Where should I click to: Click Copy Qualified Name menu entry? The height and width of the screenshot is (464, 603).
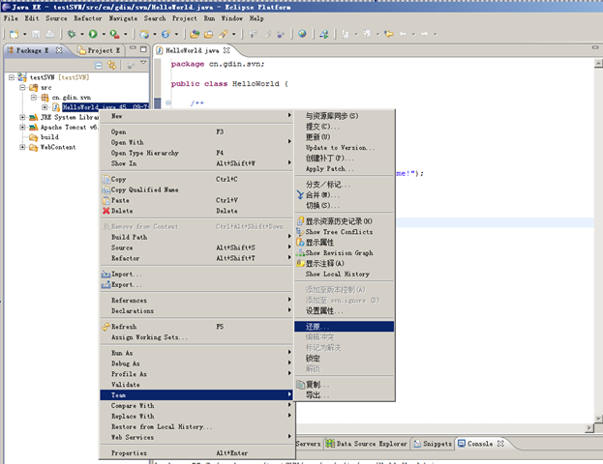196,189
